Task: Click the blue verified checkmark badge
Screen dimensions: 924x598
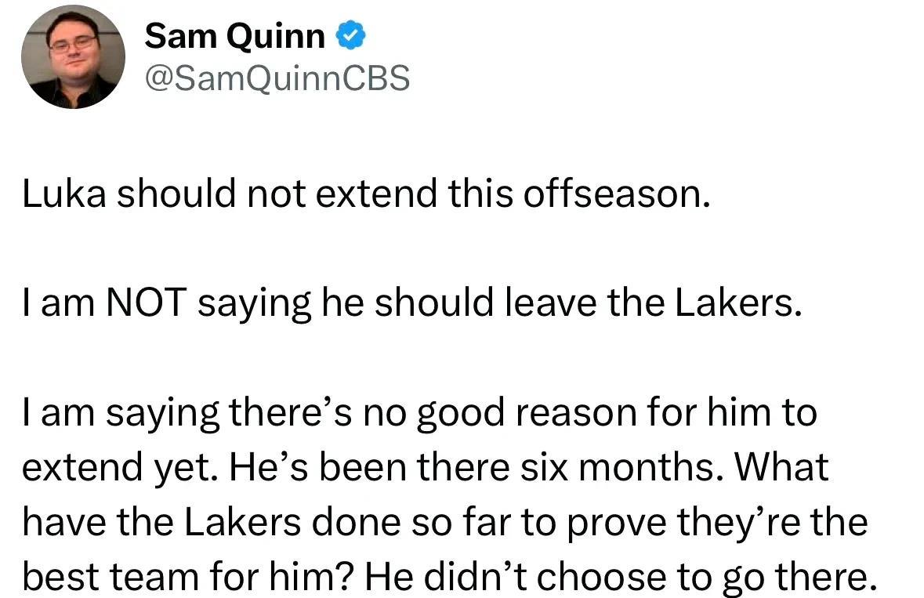Action: (x=350, y=37)
